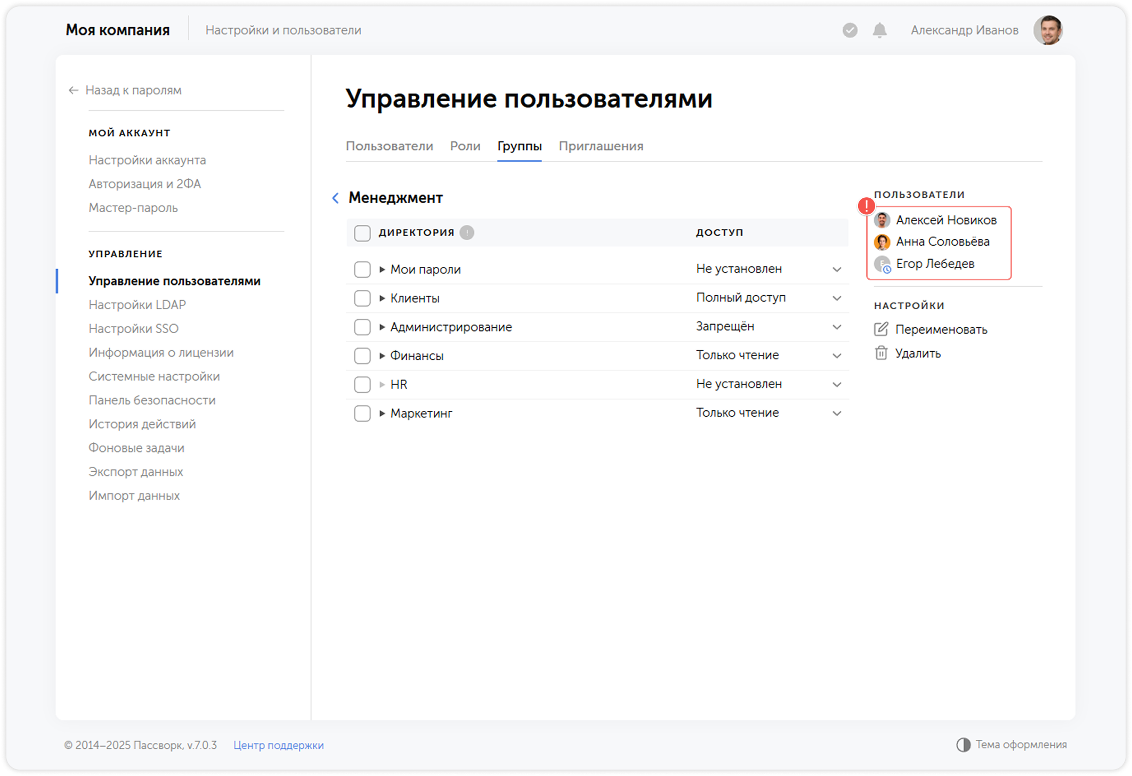Screen dimensions: 1132x776
Task: Click the theme contrast icon in footer
Action: (x=964, y=745)
